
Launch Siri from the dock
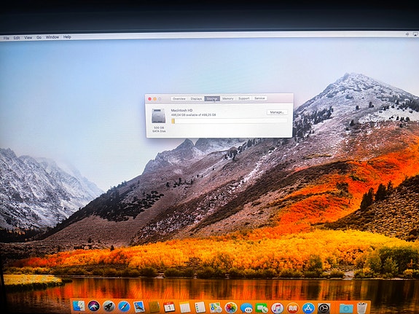pos(93,306)
